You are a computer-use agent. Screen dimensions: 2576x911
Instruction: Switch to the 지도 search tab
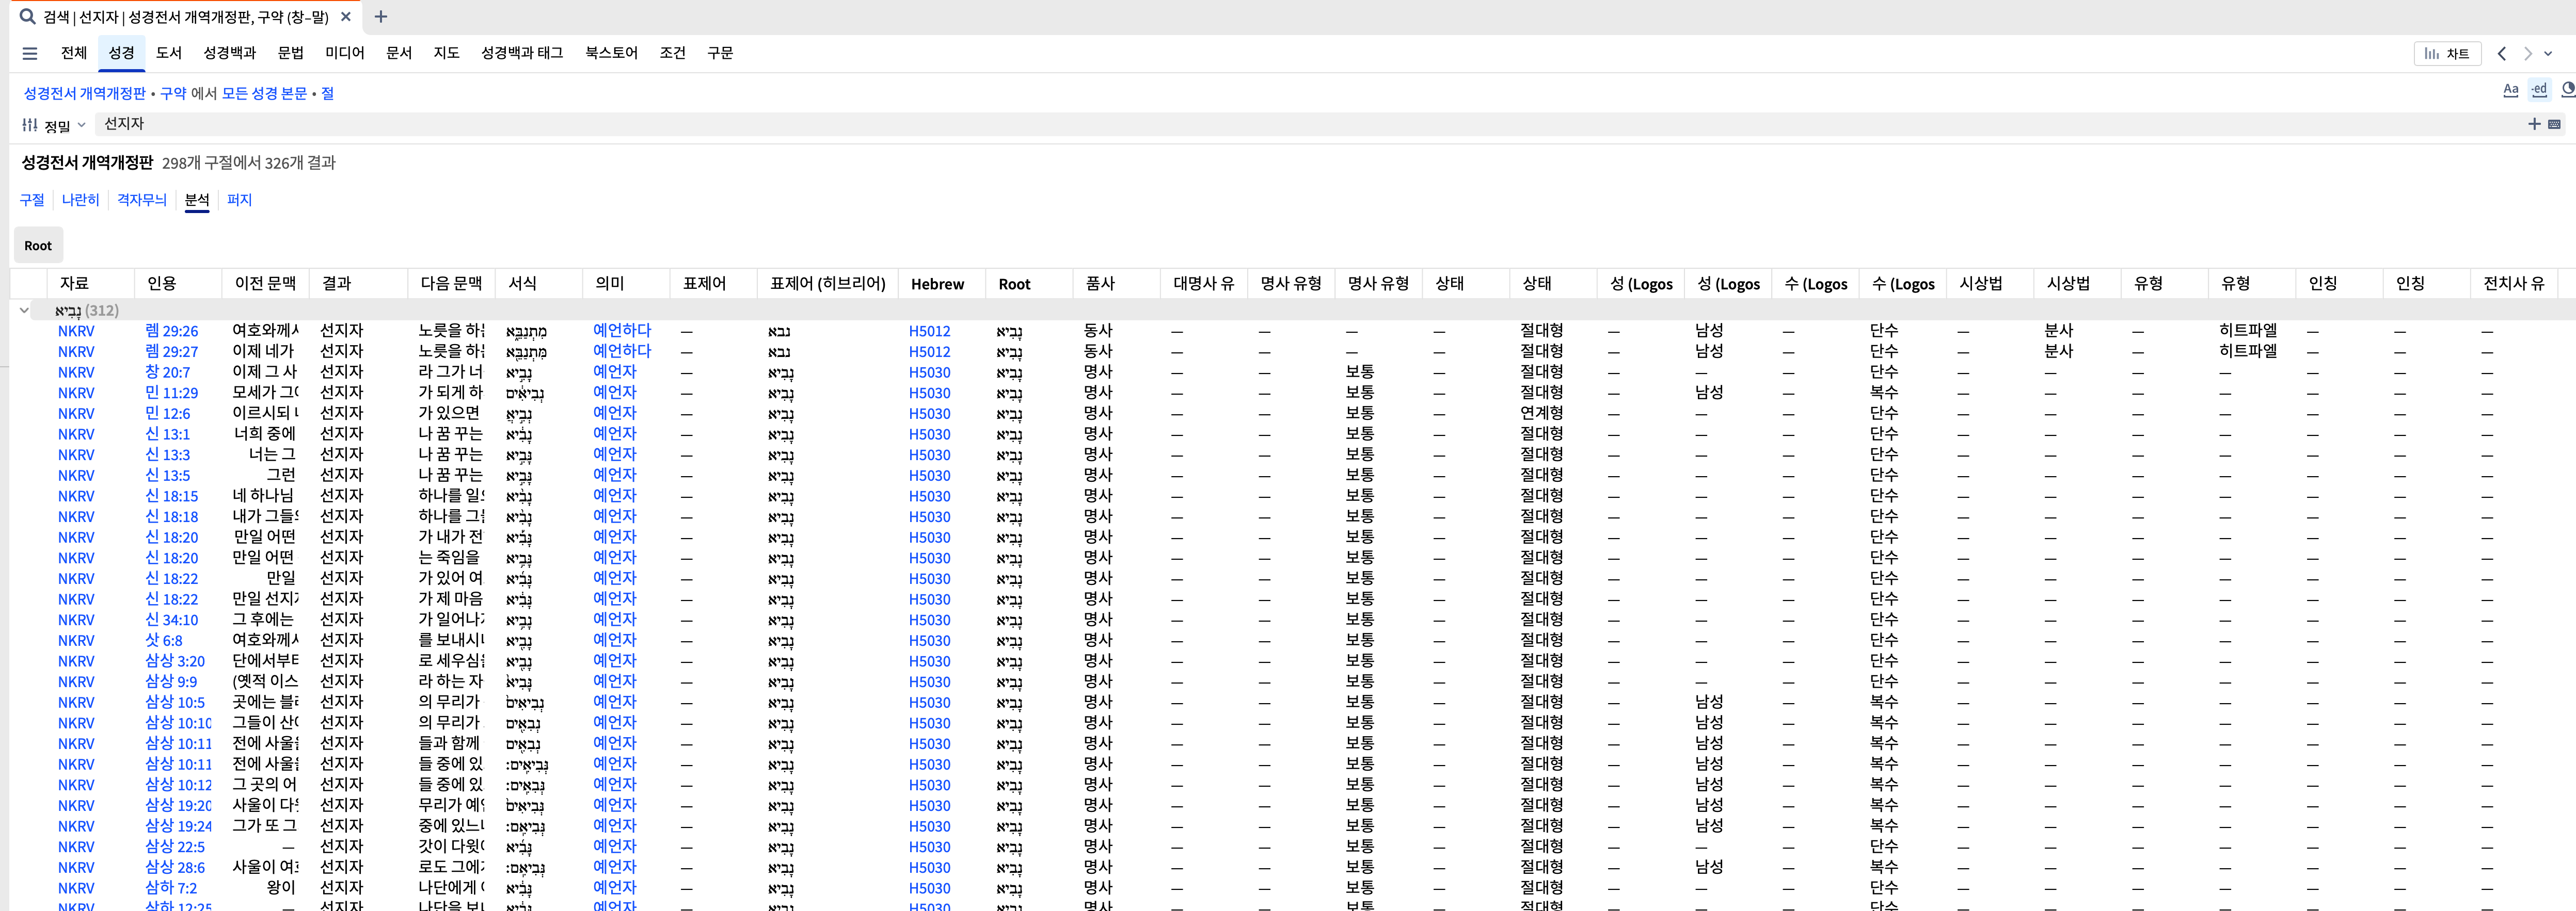(x=446, y=53)
